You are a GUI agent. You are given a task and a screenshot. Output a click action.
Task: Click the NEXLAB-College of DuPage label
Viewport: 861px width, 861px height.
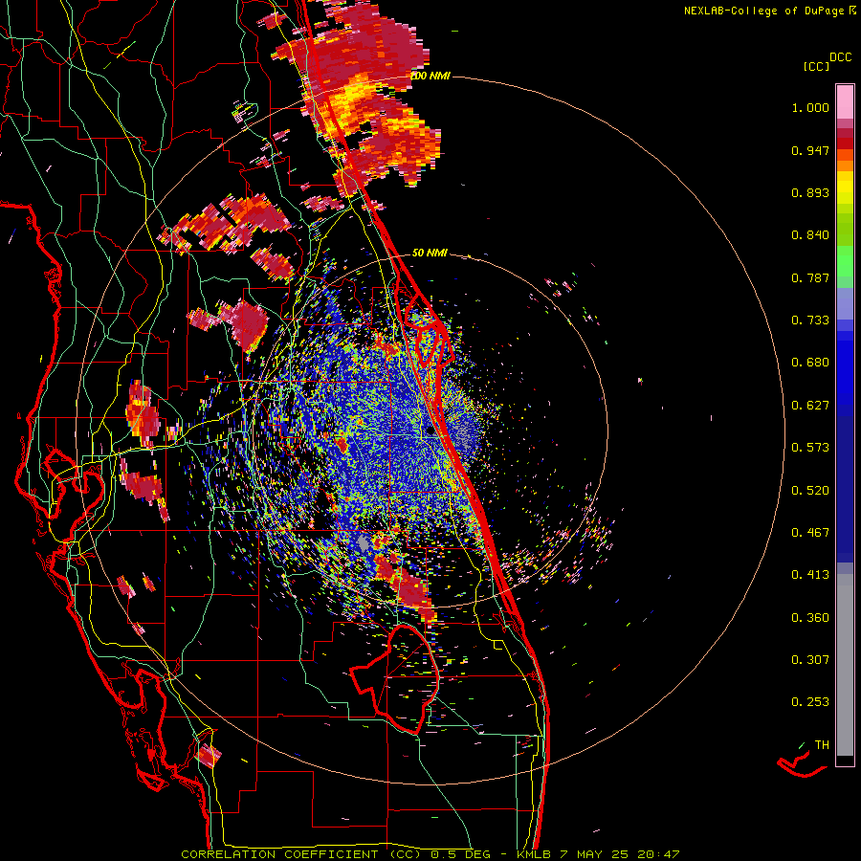(x=763, y=11)
